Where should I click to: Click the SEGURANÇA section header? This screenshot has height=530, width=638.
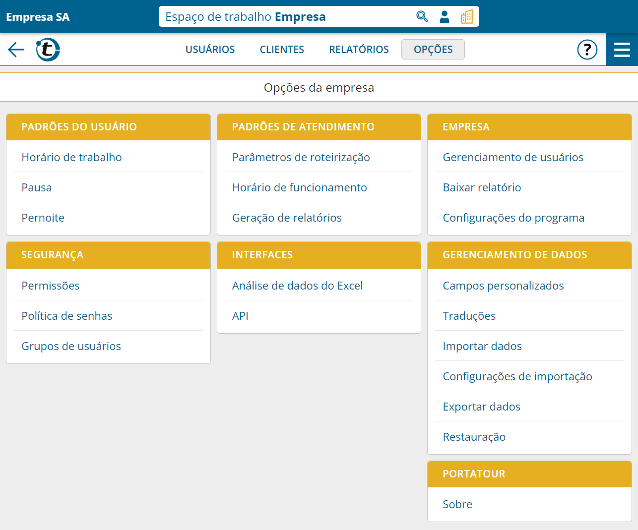108,255
